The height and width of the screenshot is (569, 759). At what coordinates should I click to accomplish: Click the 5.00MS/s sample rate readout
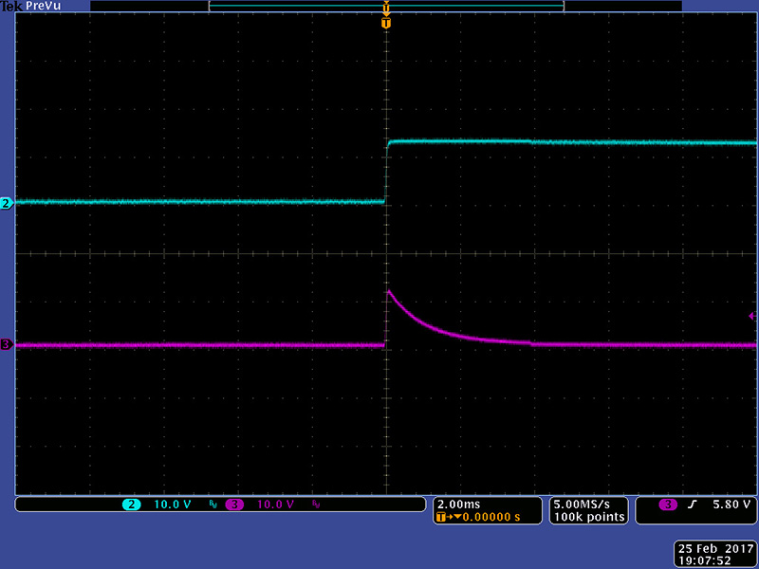(588, 504)
